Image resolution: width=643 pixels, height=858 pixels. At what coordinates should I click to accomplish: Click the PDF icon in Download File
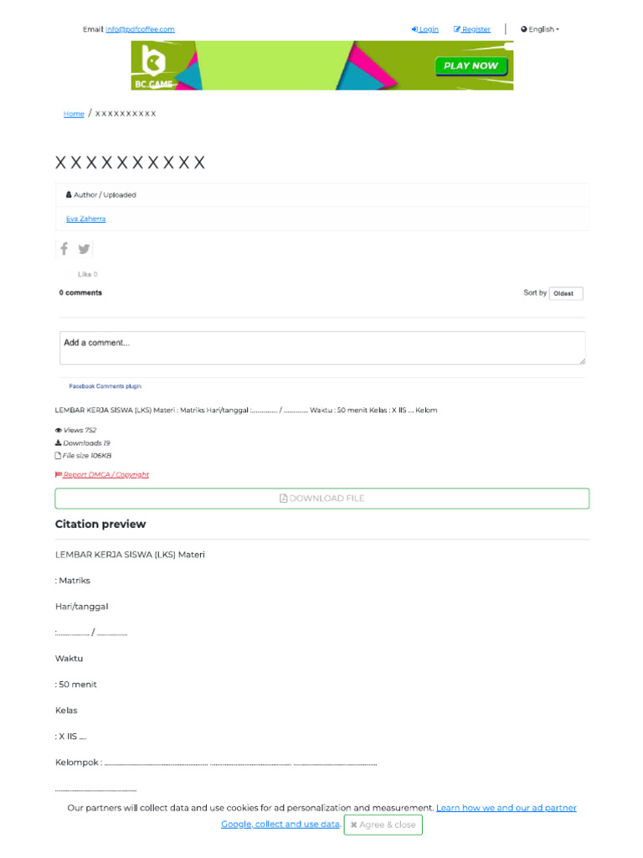pos(283,499)
